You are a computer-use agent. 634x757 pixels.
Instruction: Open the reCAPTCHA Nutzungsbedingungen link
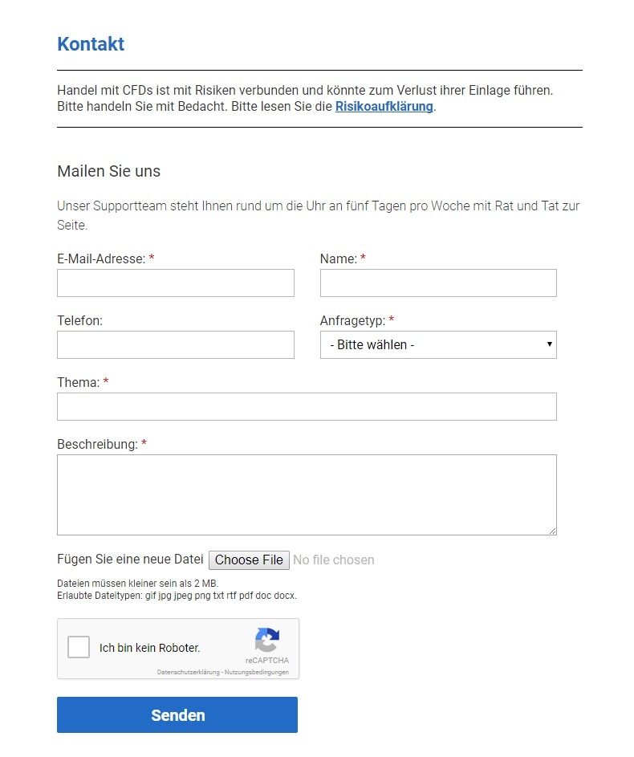(x=258, y=672)
